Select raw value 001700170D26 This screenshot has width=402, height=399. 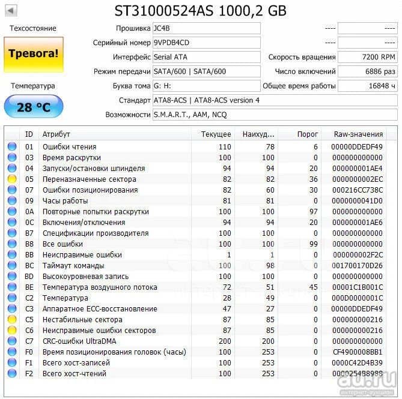357,265
